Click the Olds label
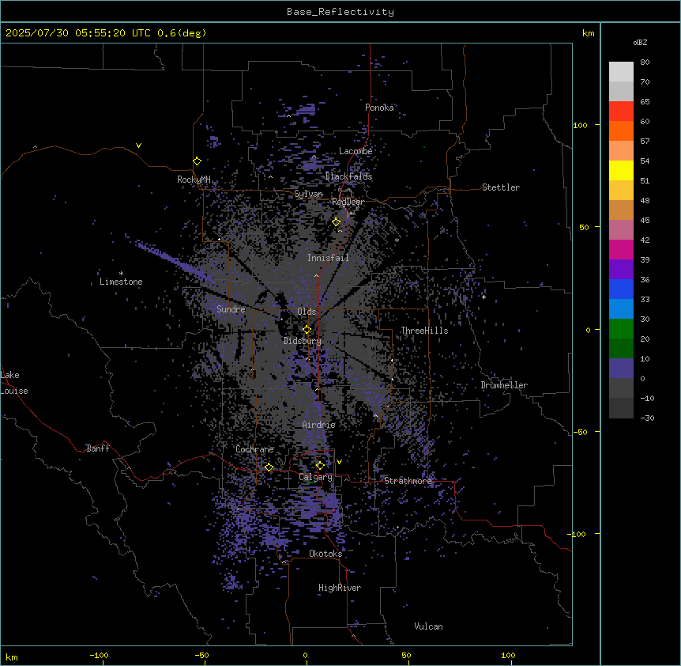The image size is (681, 666). click(307, 312)
